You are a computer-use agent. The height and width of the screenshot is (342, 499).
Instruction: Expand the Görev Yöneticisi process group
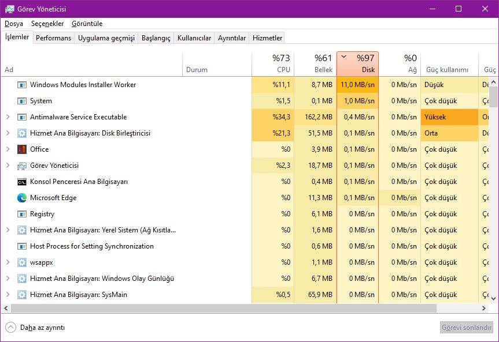(x=8, y=166)
